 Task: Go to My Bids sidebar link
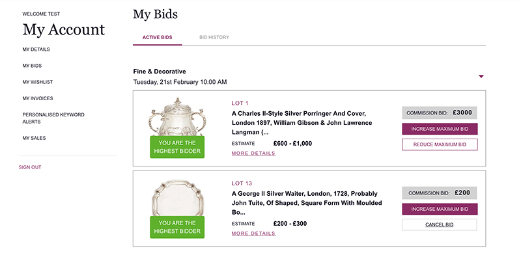point(33,66)
